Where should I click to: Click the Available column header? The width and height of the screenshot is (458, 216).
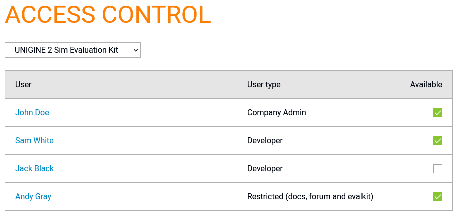pyautogui.click(x=426, y=84)
